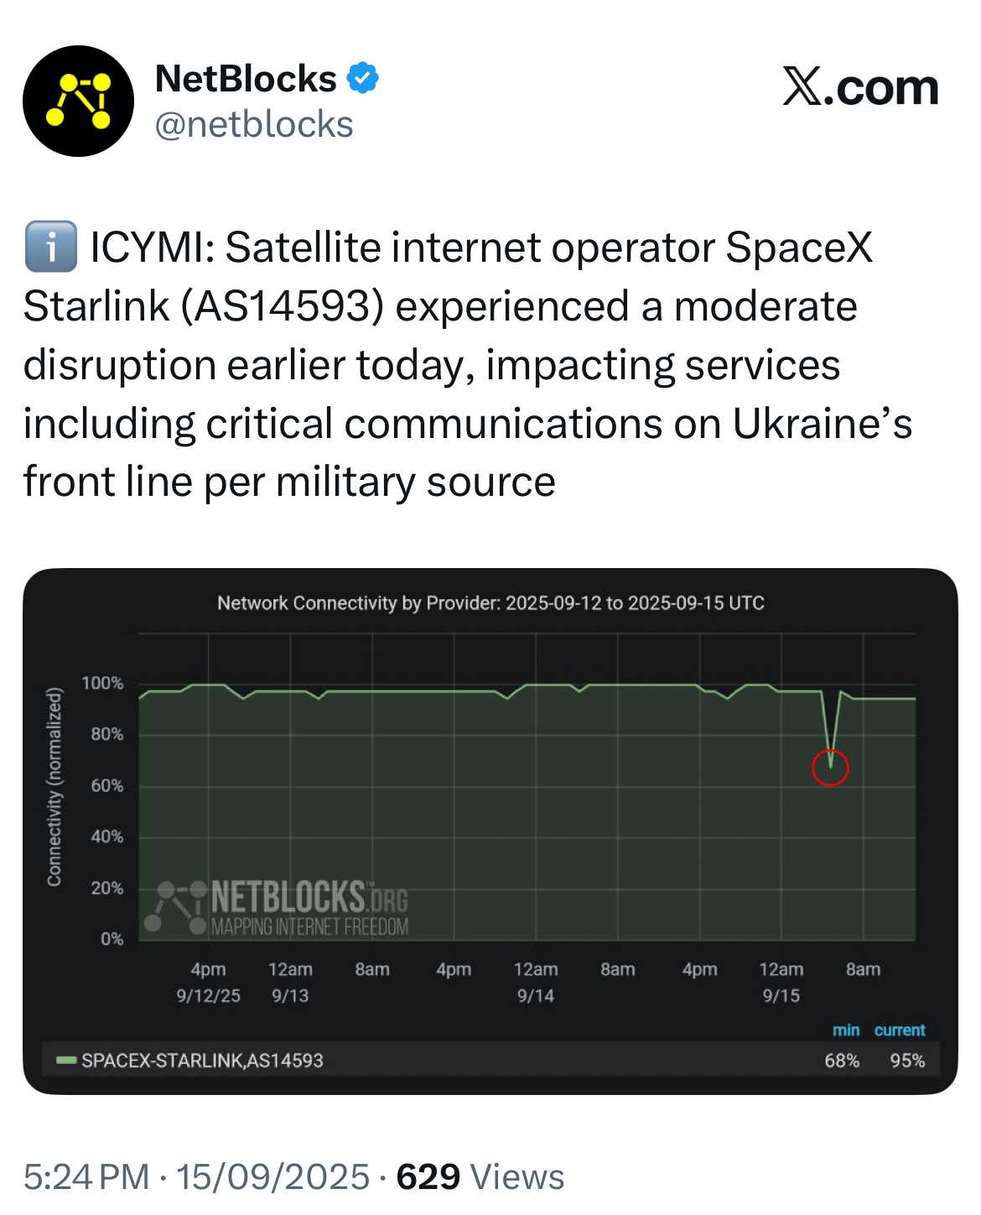Image resolution: width=981 pixels, height=1215 pixels.
Task: Click the 95% current value
Action: coord(907,1061)
